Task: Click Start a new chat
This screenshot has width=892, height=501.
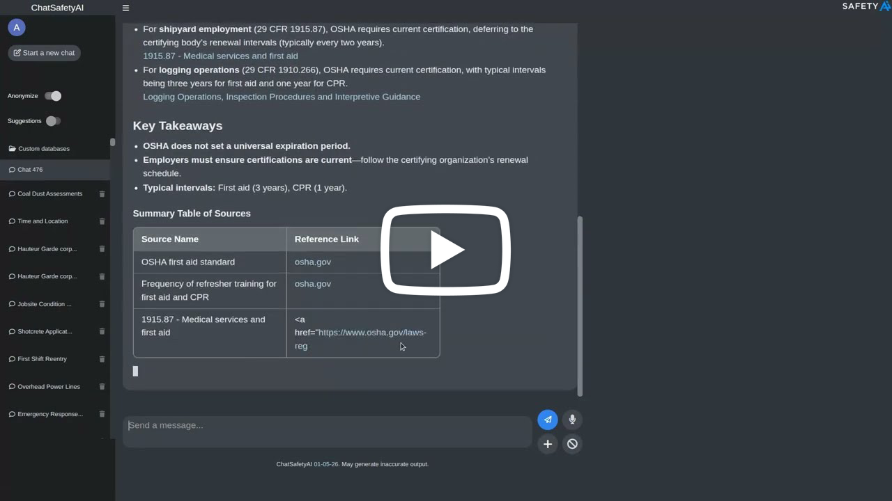Action: point(44,52)
